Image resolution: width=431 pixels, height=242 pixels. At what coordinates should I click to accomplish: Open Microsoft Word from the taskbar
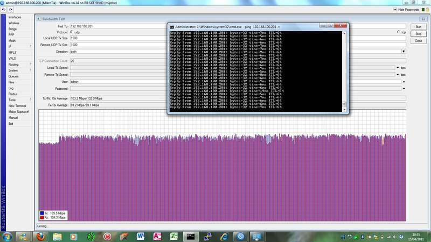click(x=141, y=237)
